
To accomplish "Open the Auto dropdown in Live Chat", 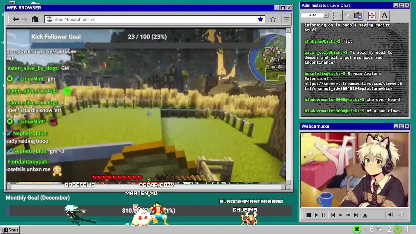I will click(326, 15).
